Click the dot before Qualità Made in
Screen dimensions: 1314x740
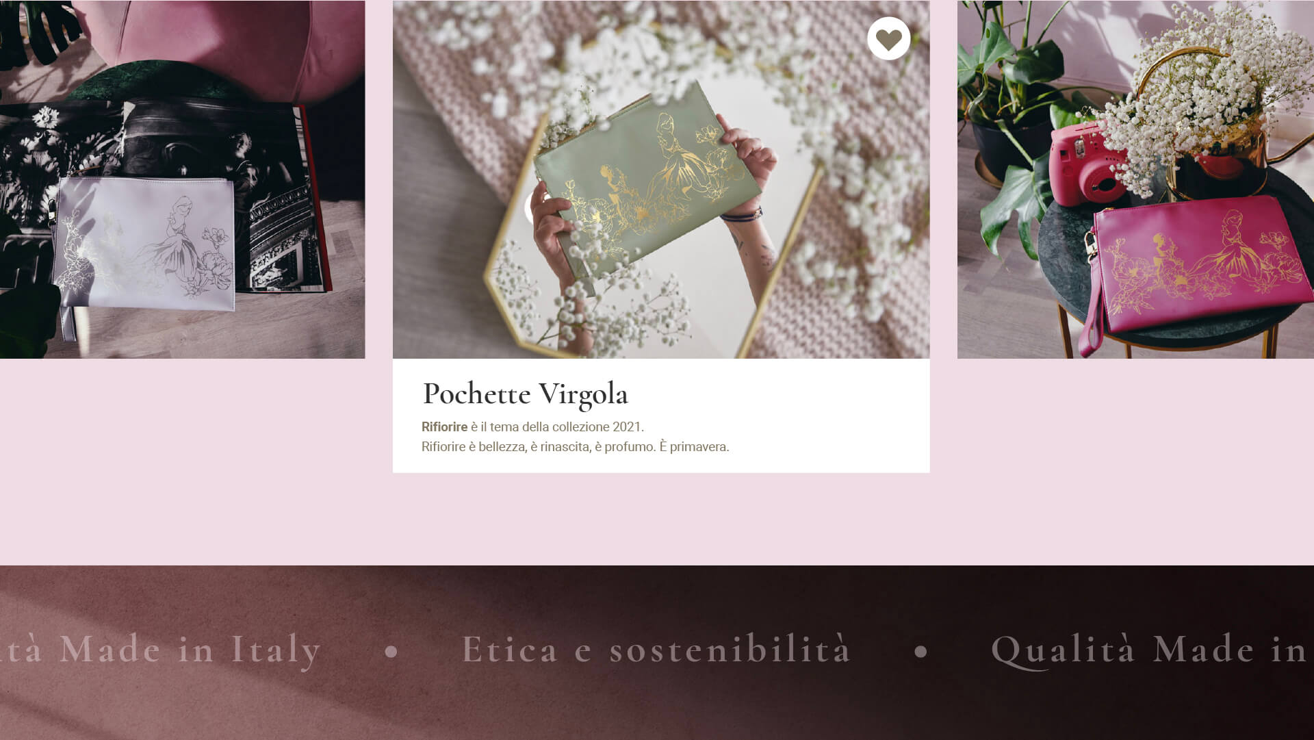click(921, 652)
